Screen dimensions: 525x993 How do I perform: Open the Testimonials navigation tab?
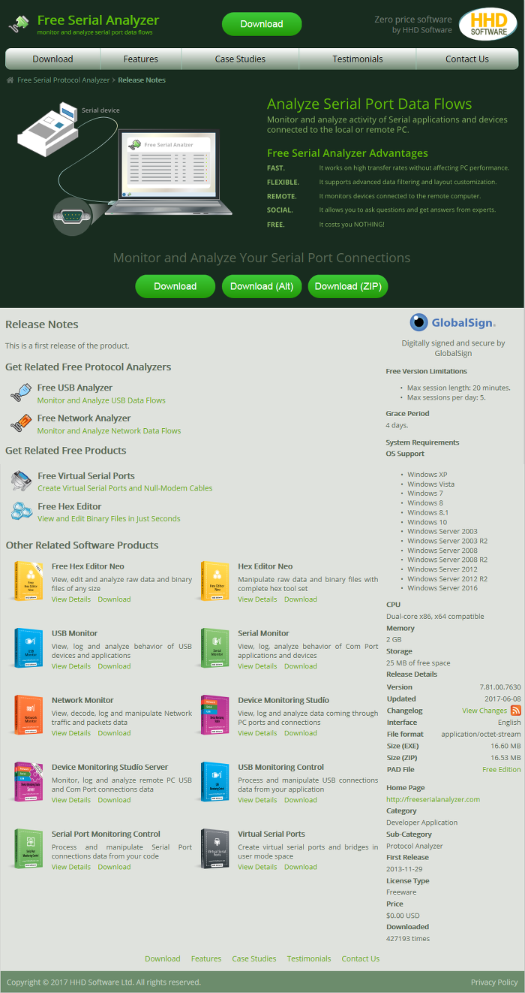click(x=358, y=59)
